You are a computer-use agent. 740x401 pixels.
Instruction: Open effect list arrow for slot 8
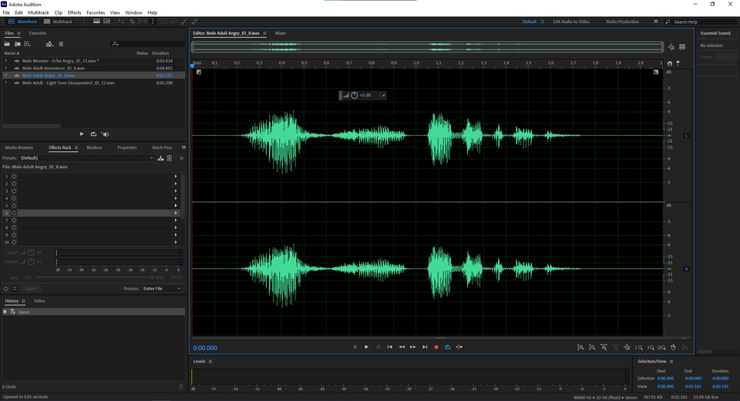176,227
